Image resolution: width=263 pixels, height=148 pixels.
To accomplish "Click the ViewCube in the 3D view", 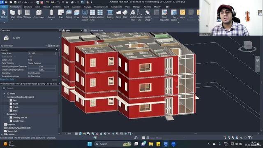I will pyautogui.click(x=247, y=45).
